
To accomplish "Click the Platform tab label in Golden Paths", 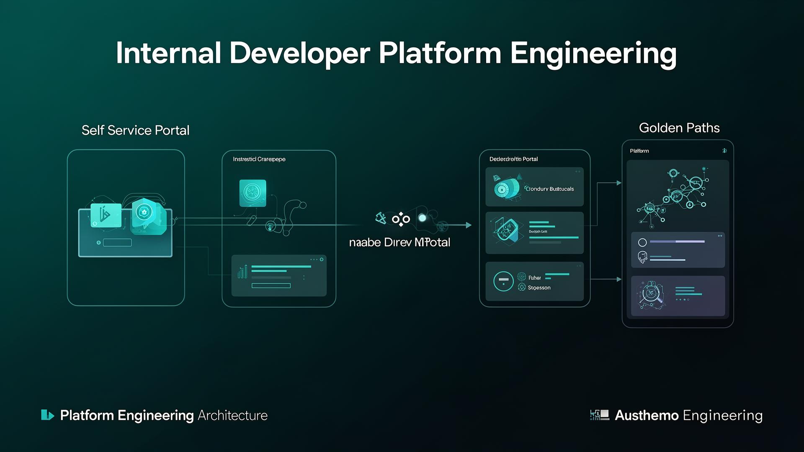I will 639,151.
